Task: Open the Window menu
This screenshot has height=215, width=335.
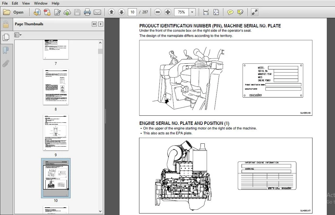Action: [40, 3]
